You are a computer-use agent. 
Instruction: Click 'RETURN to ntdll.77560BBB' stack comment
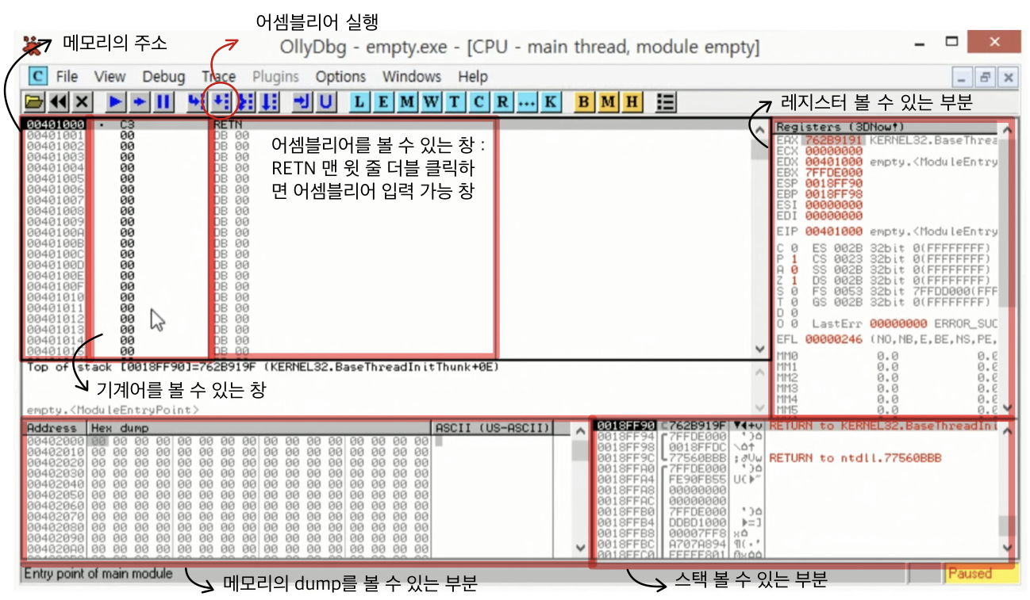coord(855,457)
